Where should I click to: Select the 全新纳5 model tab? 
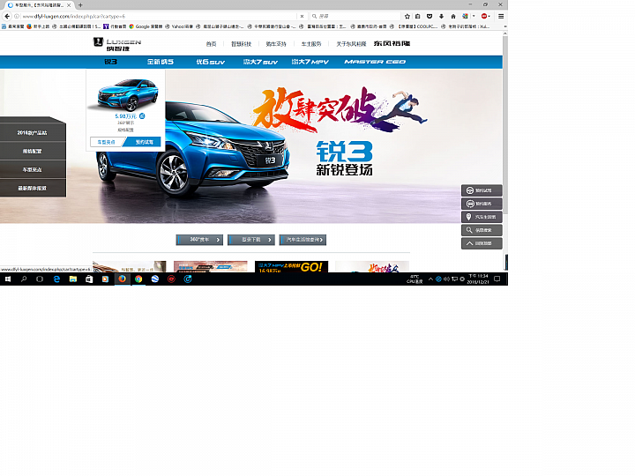(160, 62)
